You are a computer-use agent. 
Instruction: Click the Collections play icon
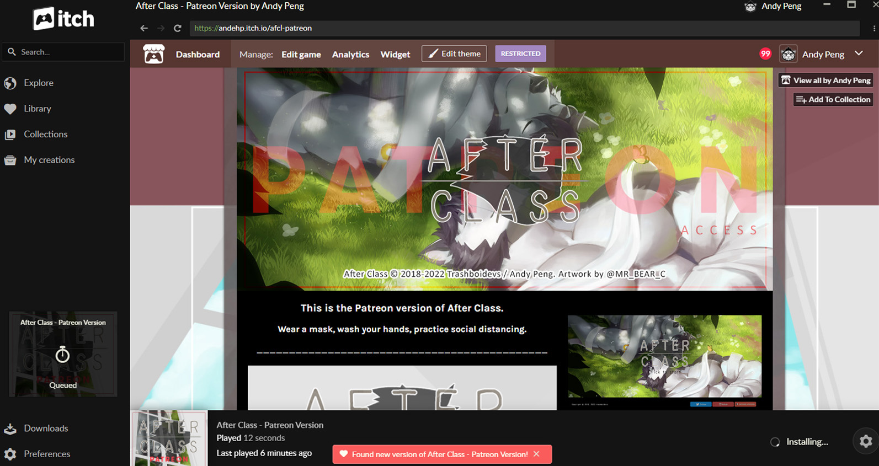pos(10,135)
